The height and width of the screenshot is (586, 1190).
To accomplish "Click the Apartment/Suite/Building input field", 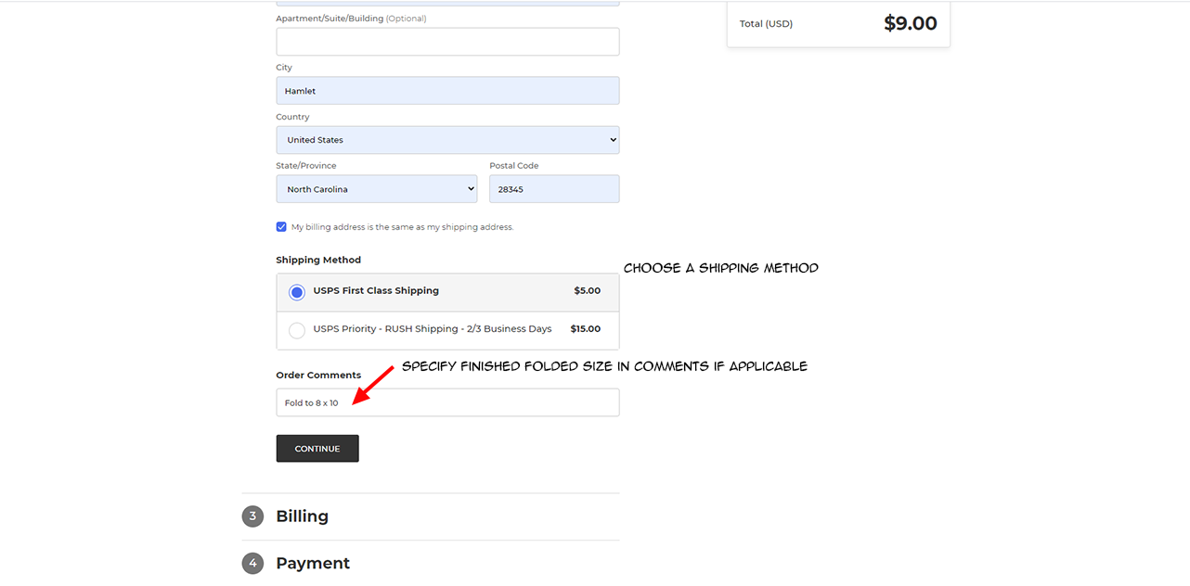I will coord(447,42).
